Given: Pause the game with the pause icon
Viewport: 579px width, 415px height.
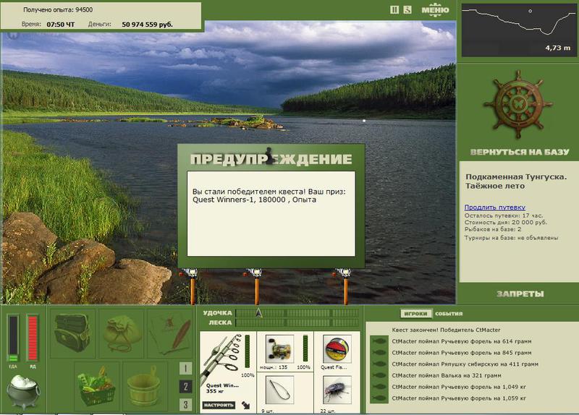Looking at the screenshot, I should [x=394, y=10].
